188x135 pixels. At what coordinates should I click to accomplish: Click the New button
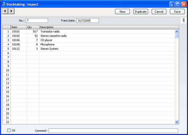tap(122, 12)
